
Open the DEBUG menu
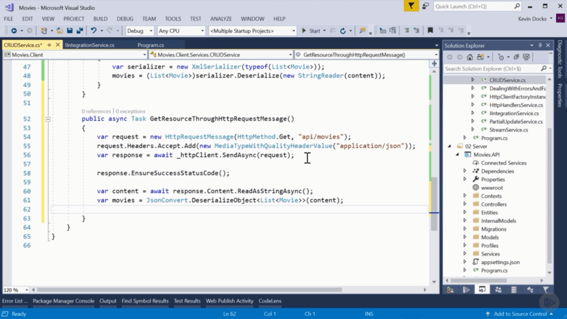[x=125, y=18]
